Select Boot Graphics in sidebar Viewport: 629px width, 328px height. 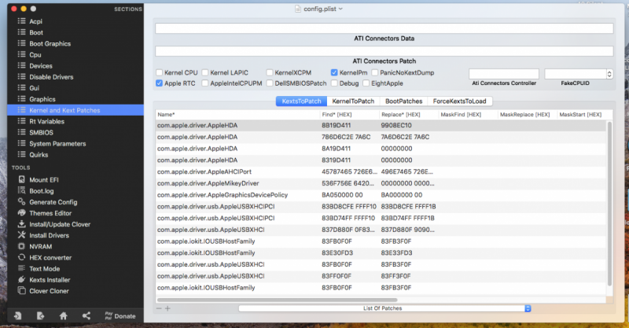click(x=50, y=44)
